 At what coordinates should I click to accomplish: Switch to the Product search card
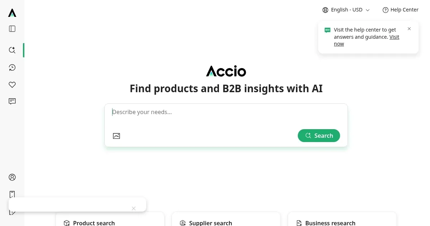(110, 223)
